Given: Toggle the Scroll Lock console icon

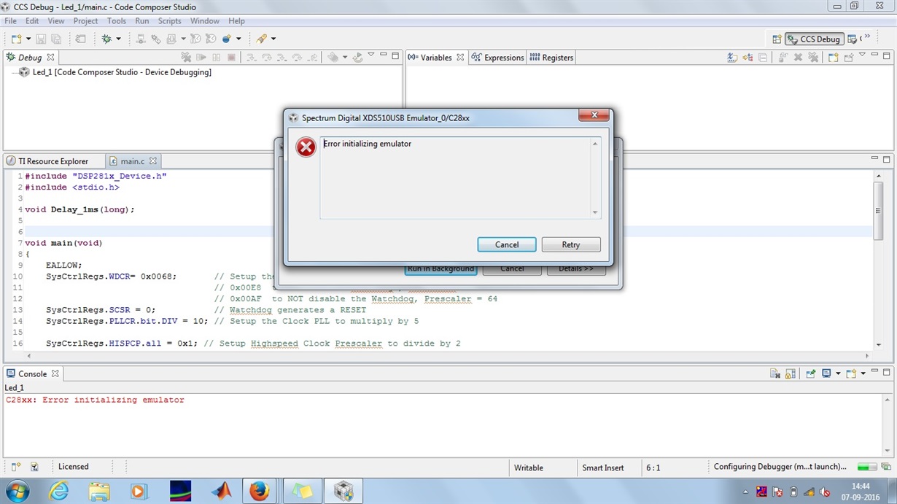Looking at the screenshot, I should (x=790, y=373).
